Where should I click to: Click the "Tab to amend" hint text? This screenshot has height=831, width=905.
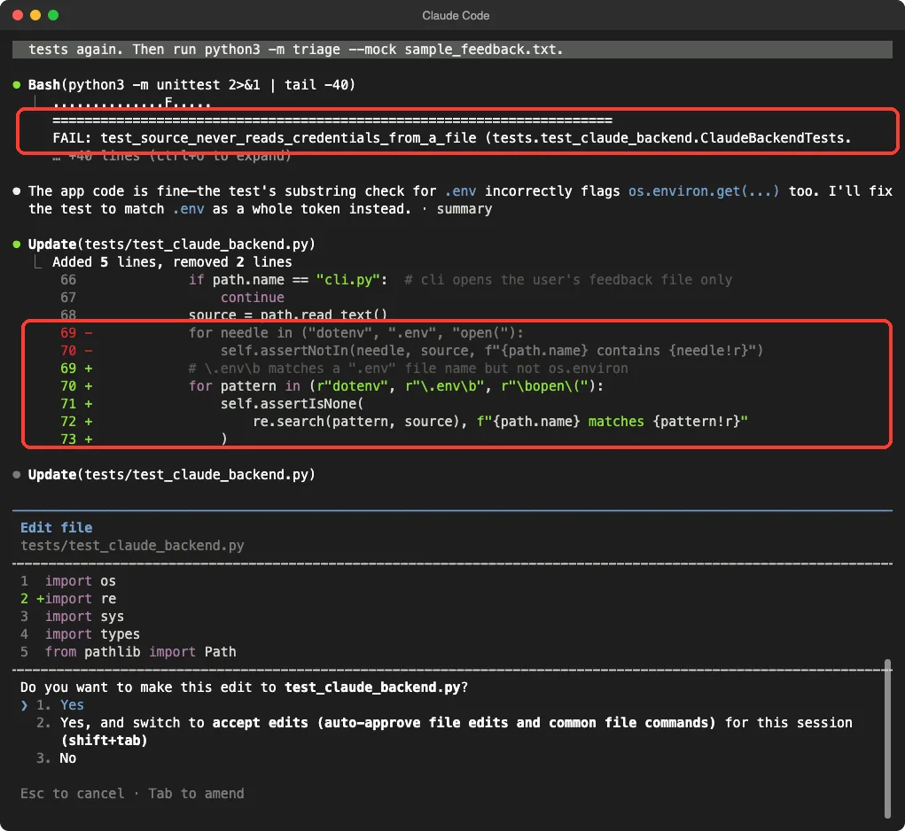tap(196, 794)
